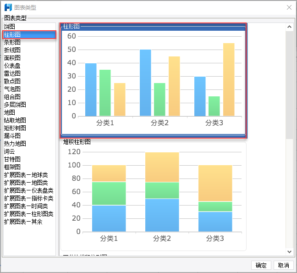Choose 热力地图 from the list
This screenshot has width=297, height=273.
(x=29, y=144)
